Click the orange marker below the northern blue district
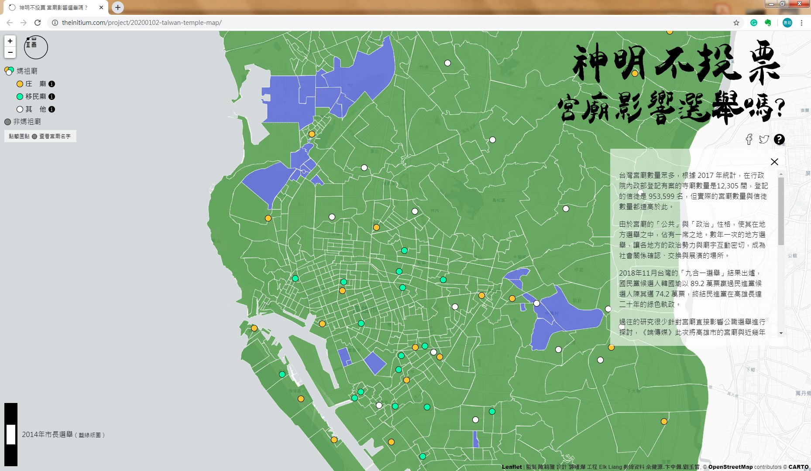Image resolution: width=811 pixels, height=471 pixels. pyautogui.click(x=312, y=134)
